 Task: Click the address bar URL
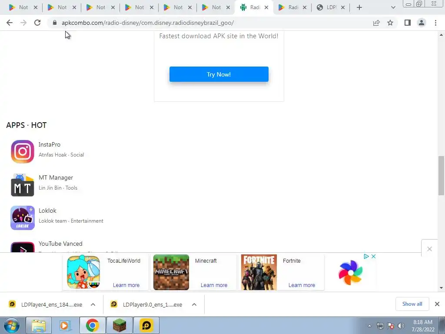148,23
